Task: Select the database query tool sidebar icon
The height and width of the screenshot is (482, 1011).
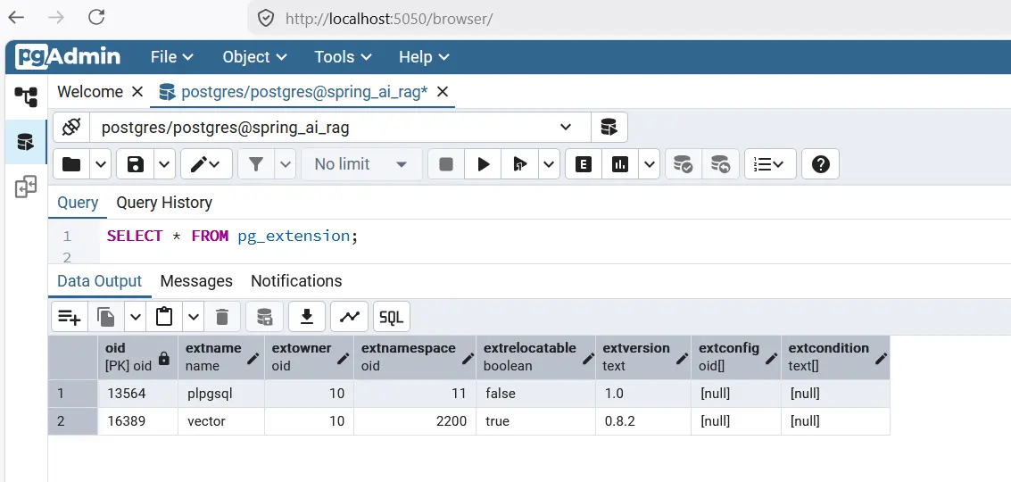Action: pyautogui.click(x=26, y=142)
